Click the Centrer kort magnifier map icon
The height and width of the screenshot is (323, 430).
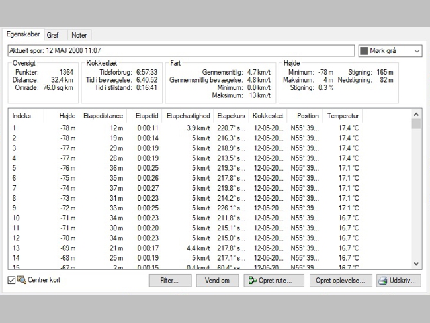[x=21, y=279]
